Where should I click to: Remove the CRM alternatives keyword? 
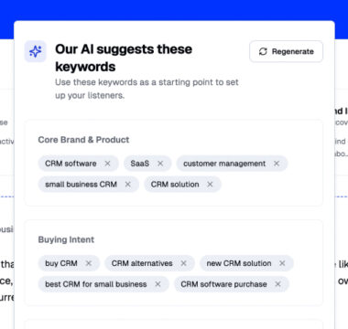[183, 263]
